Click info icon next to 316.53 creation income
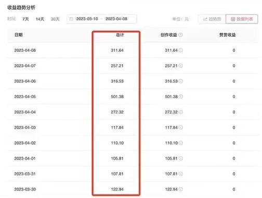 [x=181, y=81]
